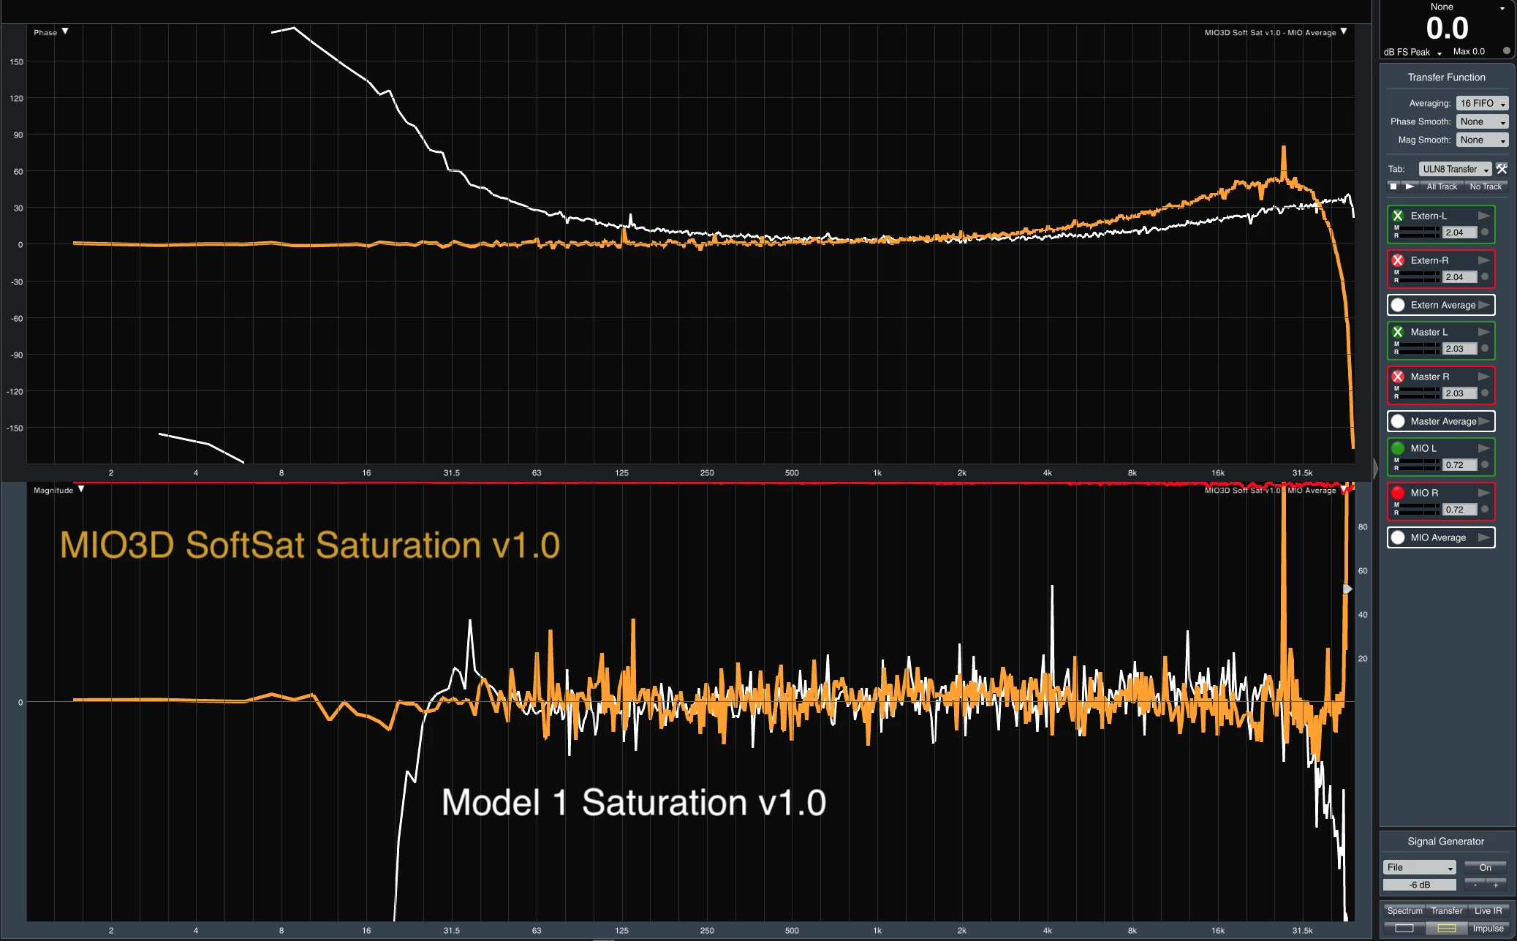Click the Master L offset value field
This screenshot has width=1517, height=941.
[x=1459, y=349]
